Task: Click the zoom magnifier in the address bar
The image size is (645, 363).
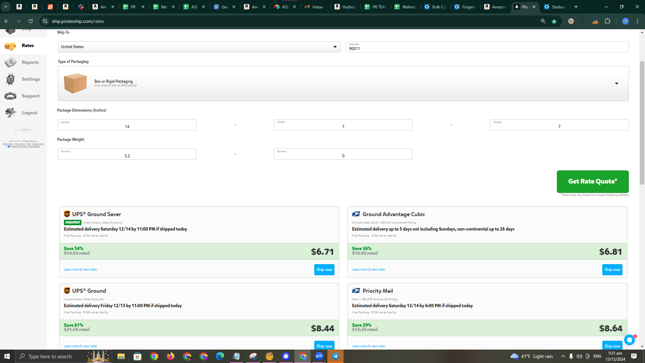Action: click(x=543, y=21)
